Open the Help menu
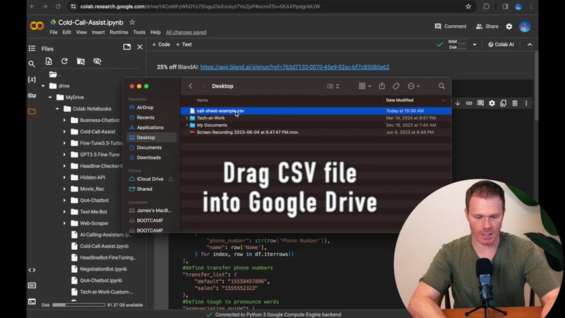 (x=155, y=32)
